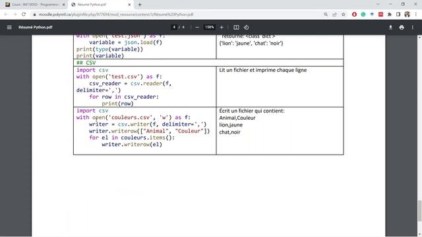Click the 'lion,jaune' line
Image resolution: width=422 pixels, height=237 pixels.
(231, 125)
